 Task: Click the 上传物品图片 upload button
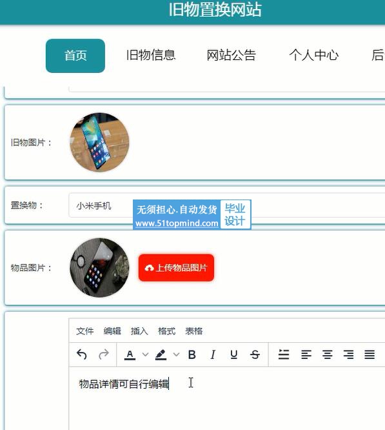(176, 268)
